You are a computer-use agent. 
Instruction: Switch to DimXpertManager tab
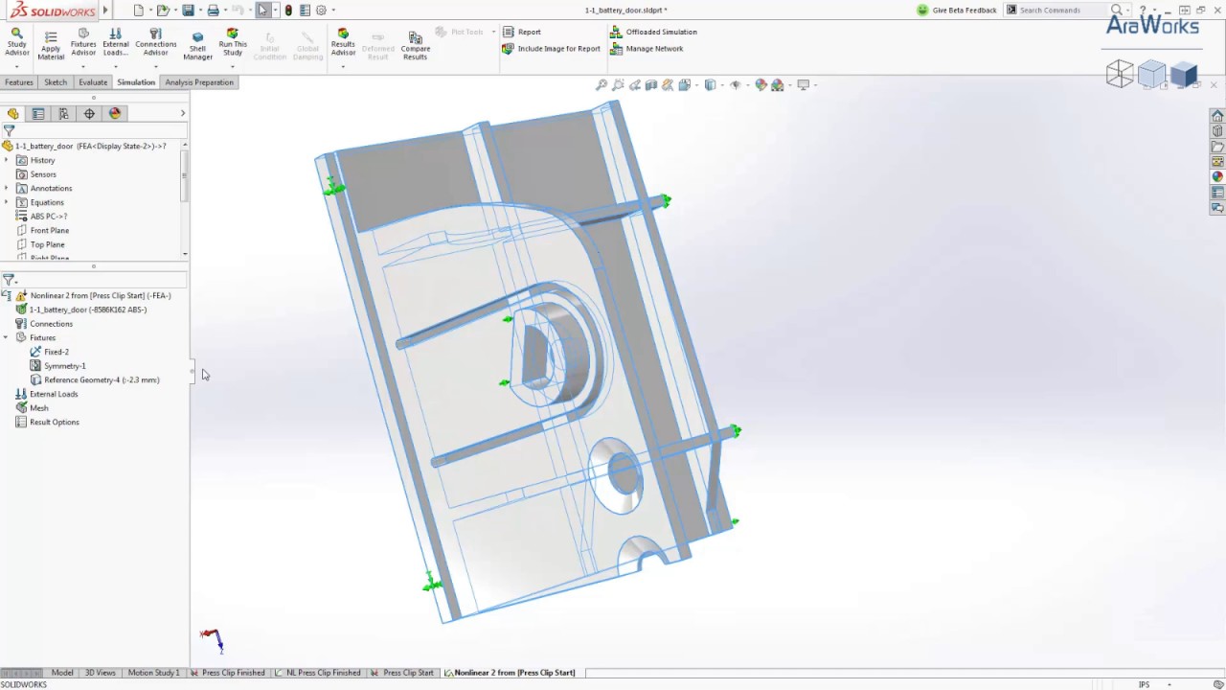[89, 114]
